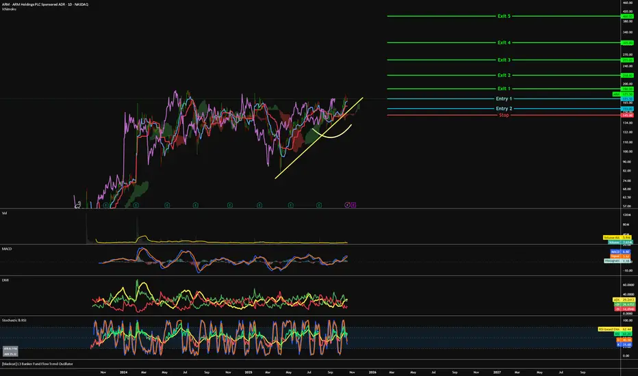Click the Ichimoku indicator label
Screen dimensions: 638x376
(x=10, y=10)
